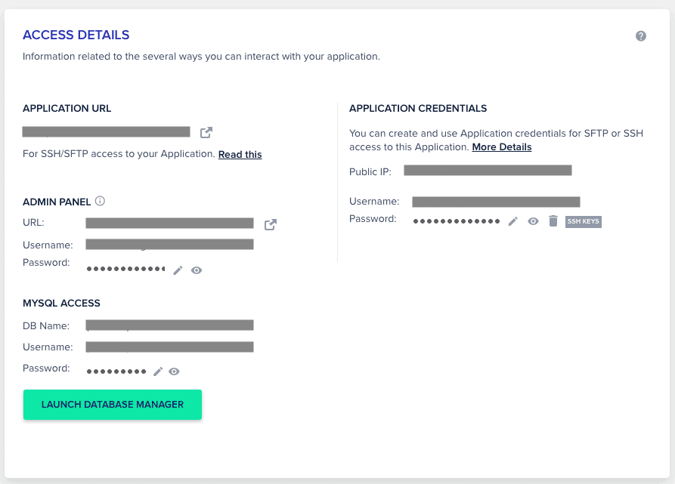Edit the MySQL Access password
675x484 pixels.
pos(158,371)
